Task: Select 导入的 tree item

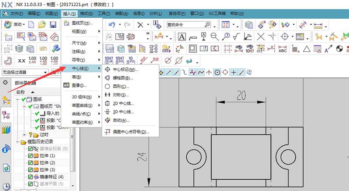Action: point(53,114)
